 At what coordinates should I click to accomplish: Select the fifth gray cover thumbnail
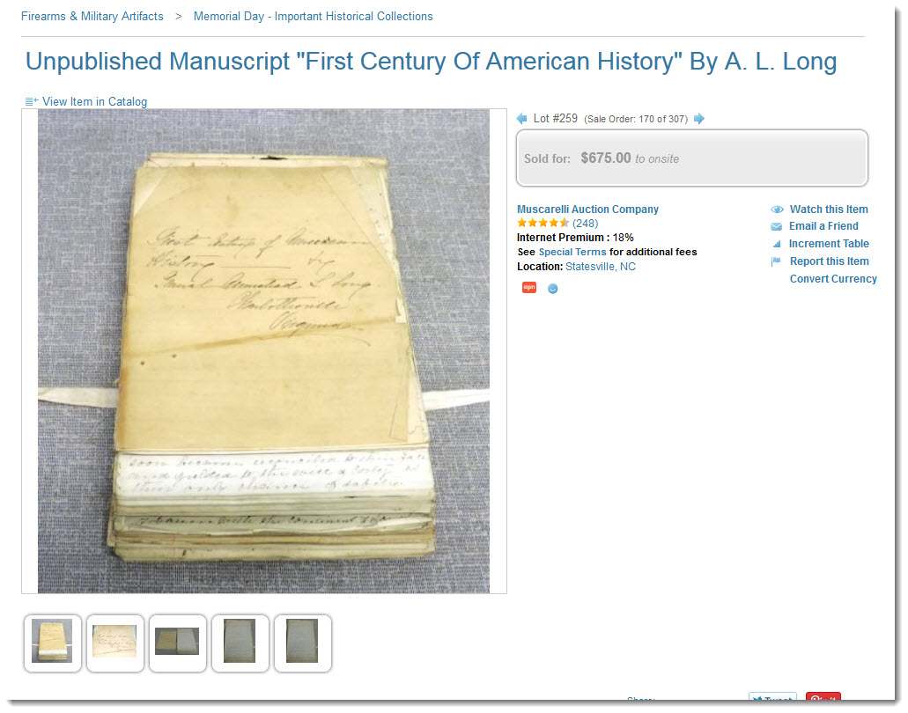click(303, 643)
